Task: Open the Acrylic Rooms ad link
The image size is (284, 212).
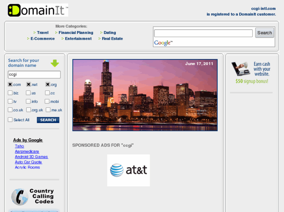Action: (x=27, y=167)
